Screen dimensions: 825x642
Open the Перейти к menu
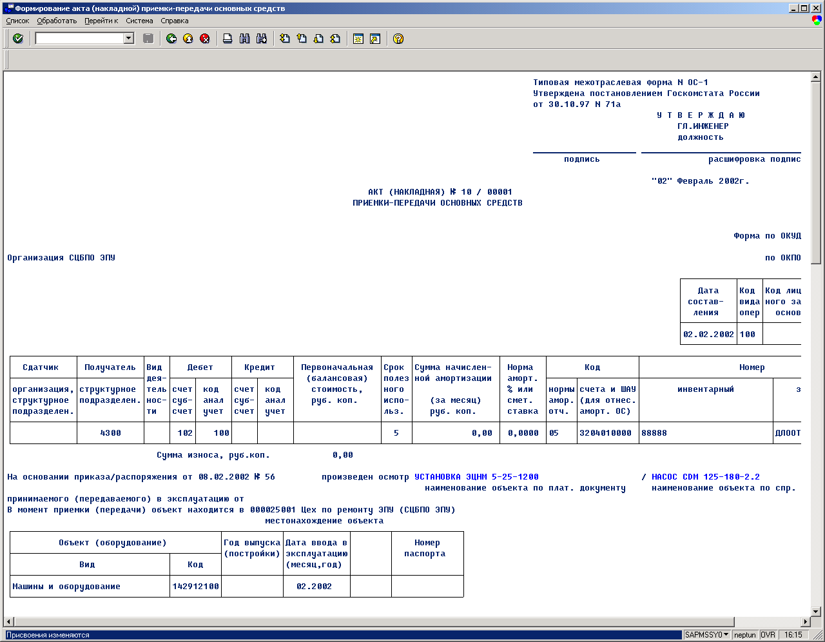click(x=101, y=21)
